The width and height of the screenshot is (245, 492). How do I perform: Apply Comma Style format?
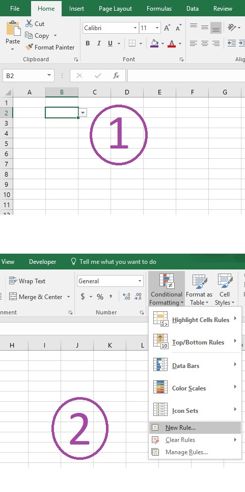click(111, 297)
